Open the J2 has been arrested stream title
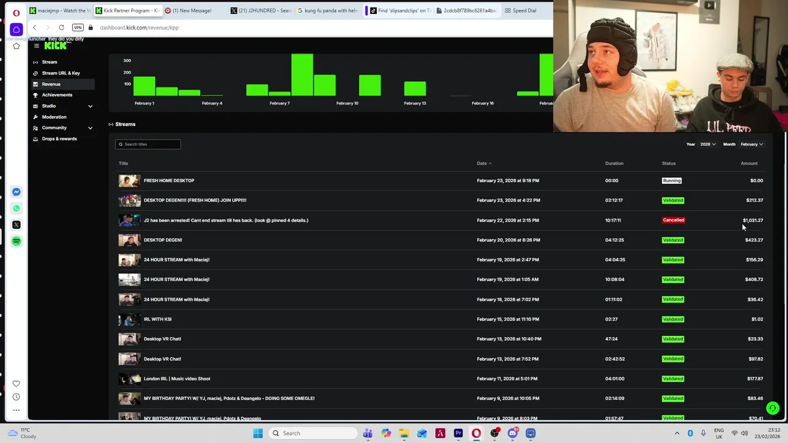The height and width of the screenshot is (443, 788). point(226,220)
